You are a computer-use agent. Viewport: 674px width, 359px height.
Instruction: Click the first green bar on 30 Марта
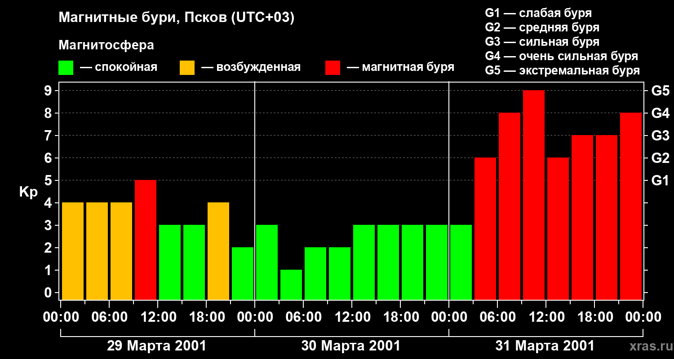pos(267,262)
